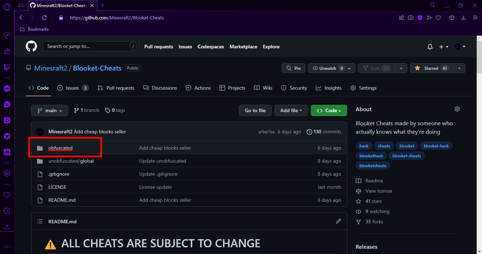
Task: Open Discord in sidebar
Action: [x=7, y=152]
